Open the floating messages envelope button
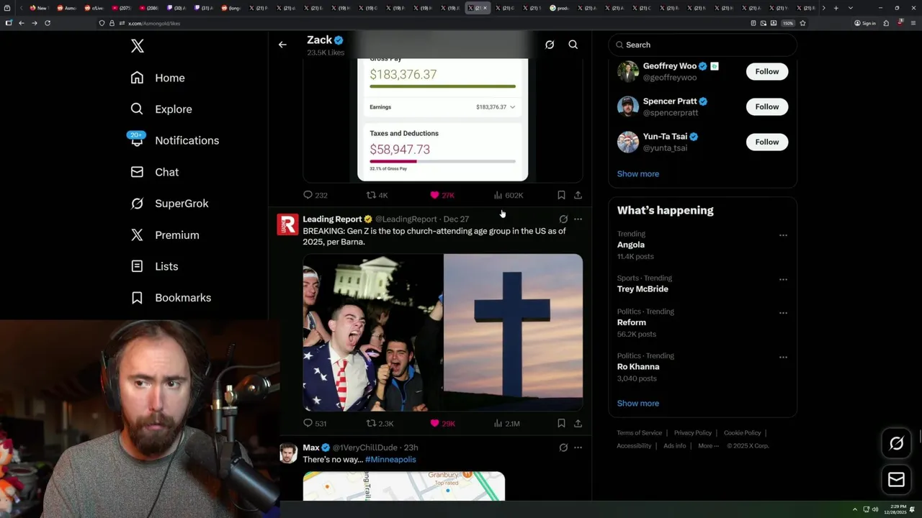The height and width of the screenshot is (518, 922). point(896,480)
